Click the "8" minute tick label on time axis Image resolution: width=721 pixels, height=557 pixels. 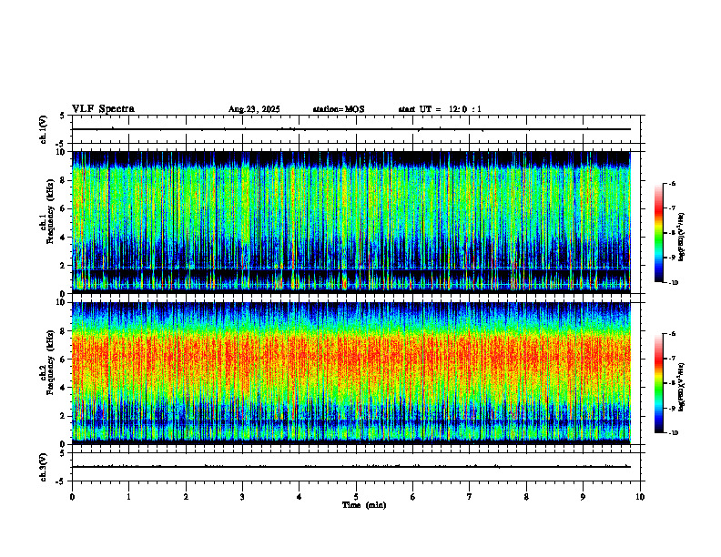point(526,497)
